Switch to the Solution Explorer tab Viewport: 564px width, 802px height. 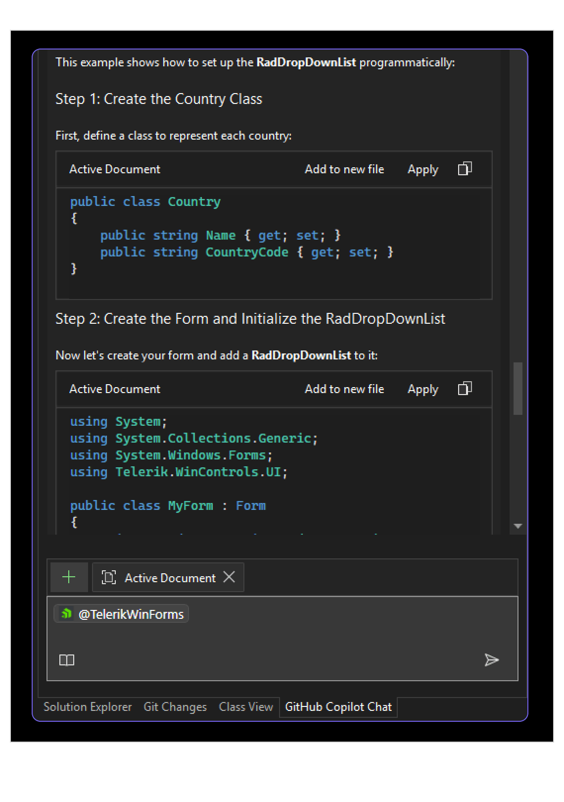pos(88,707)
